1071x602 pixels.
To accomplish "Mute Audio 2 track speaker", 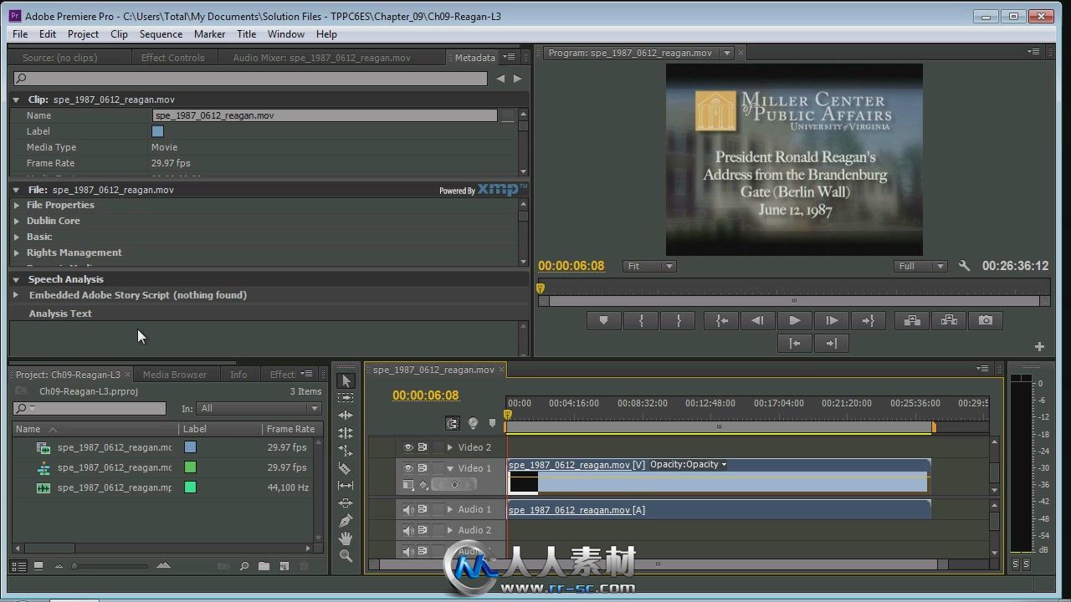I will pyautogui.click(x=408, y=530).
